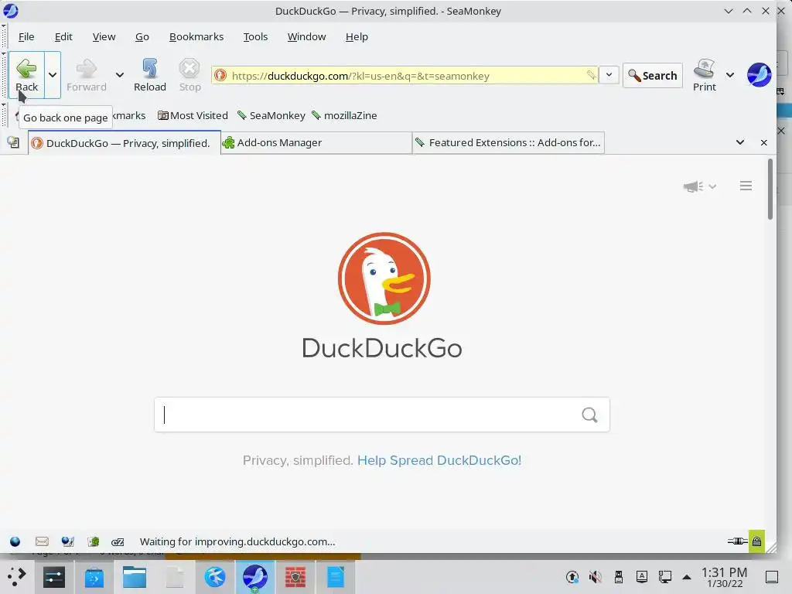Image resolution: width=792 pixels, height=594 pixels.
Task: Click the feed tag icon in URL bar
Action: (590, 75)
